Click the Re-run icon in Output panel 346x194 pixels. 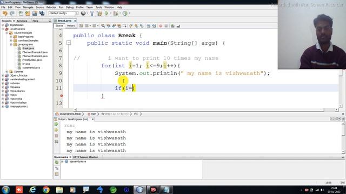[56, 124]
